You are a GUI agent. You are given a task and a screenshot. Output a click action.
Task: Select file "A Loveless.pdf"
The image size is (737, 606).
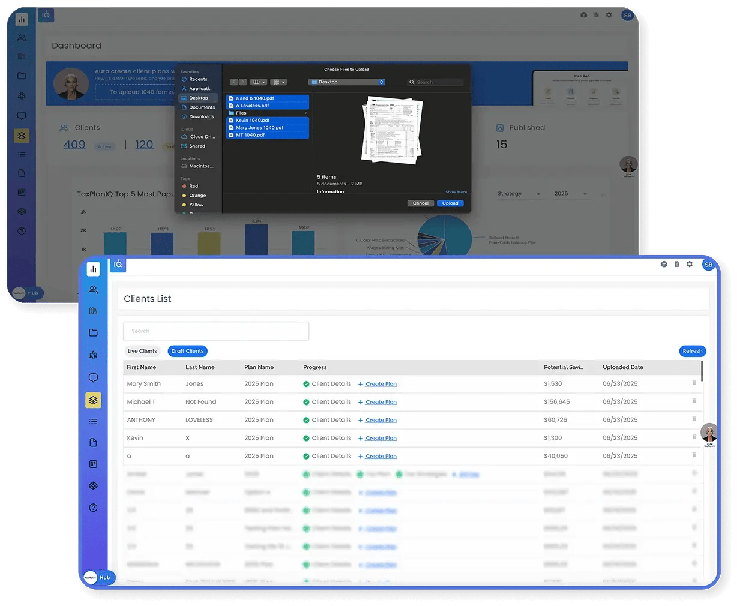click(x=268, y=106)
